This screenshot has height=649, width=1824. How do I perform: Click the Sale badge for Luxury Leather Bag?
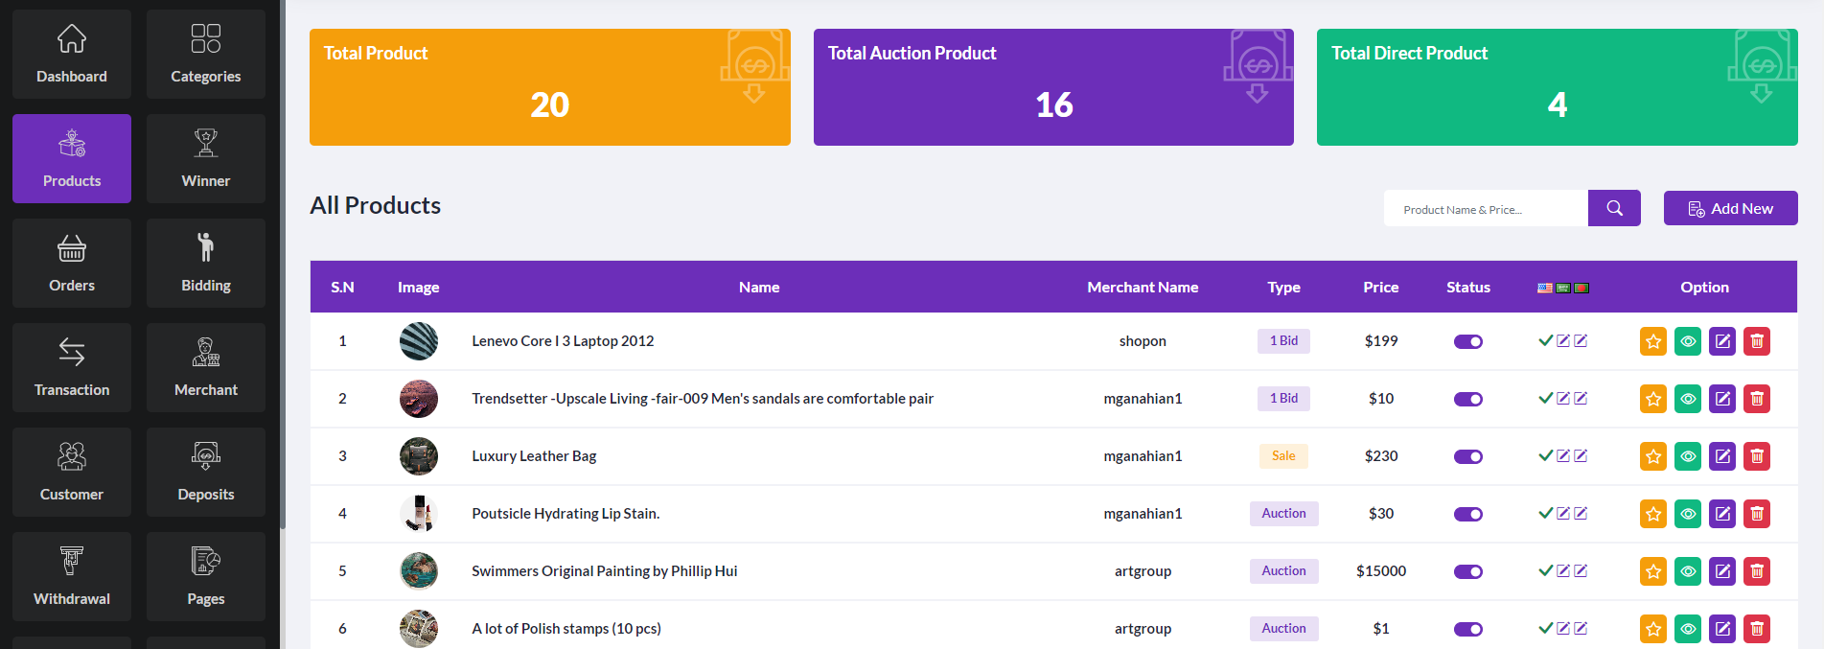1283,456
